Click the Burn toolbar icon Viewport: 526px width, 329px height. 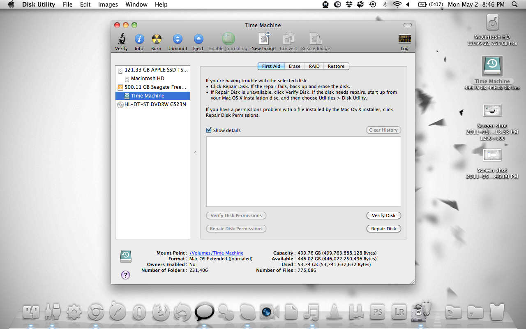click(x=156, y=39)
